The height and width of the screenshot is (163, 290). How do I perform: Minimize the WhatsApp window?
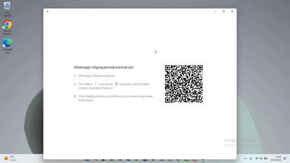click(x=215, y=11)
